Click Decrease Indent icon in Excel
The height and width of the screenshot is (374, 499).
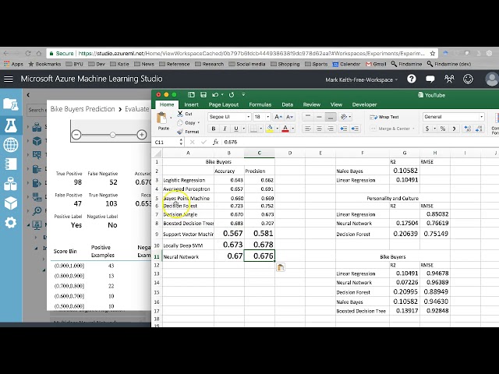tap(344, 129)
